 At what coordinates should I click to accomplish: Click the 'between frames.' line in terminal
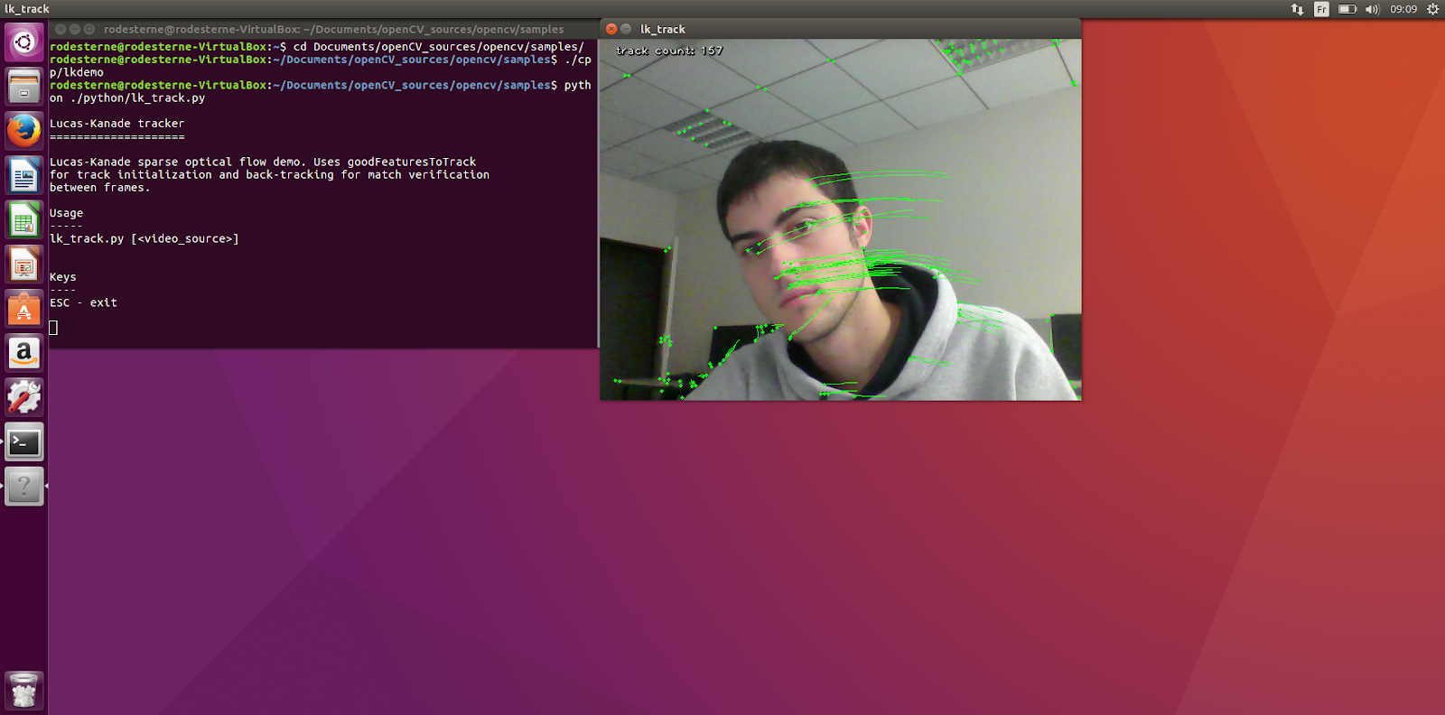[x=100, y=188]
